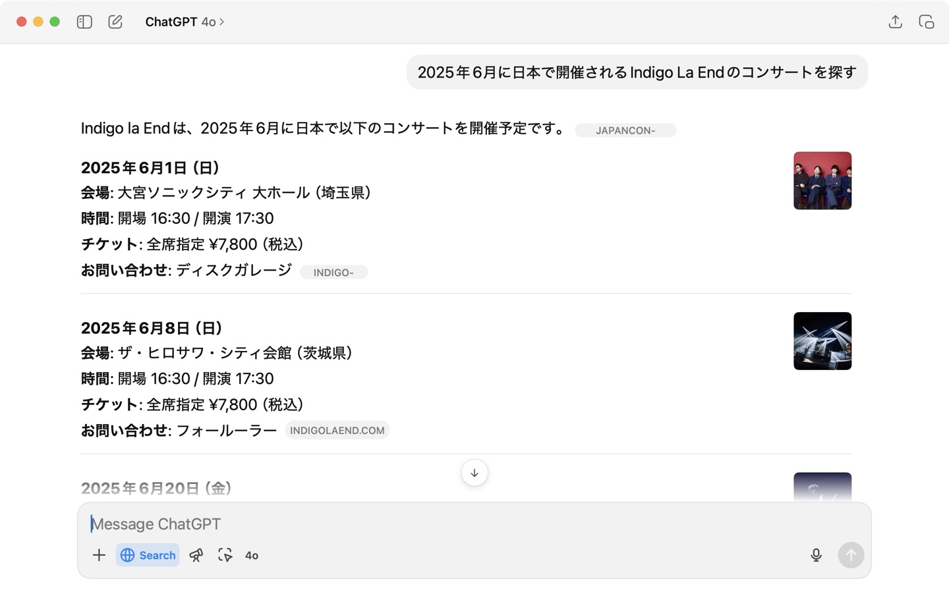Open the JAPANCON- source citation

pyautogui.click(x=625, y=130)
